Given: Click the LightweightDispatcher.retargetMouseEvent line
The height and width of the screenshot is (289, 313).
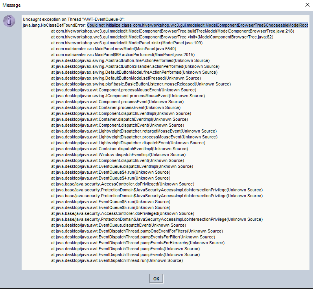Looking at the screenshot, I should pos(134,131).
